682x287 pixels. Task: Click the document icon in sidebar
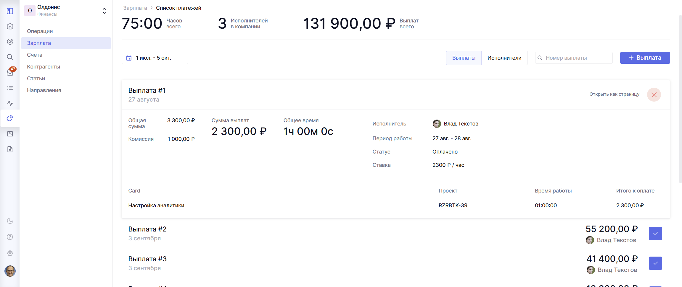(x=10, y=149)
